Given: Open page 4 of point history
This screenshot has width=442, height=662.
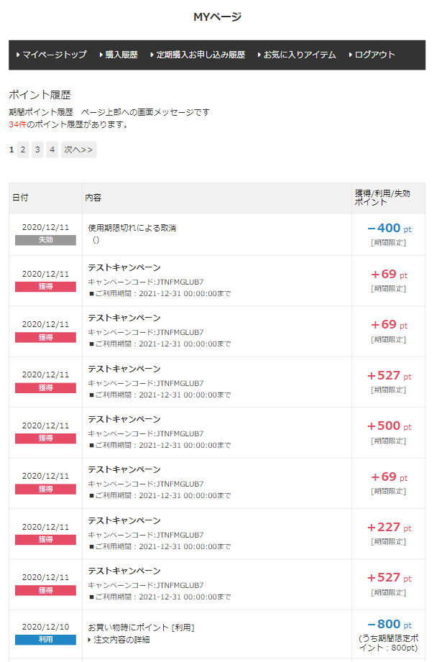Looking at the screenshot, I should (52, 150).
